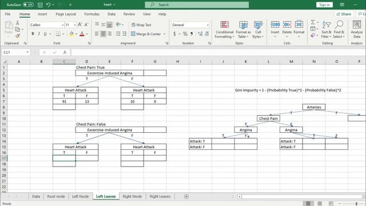The width and height of the screenshot is (366, 206).
Task: Open font color dropdown arrow
Action: pos(87,34)
